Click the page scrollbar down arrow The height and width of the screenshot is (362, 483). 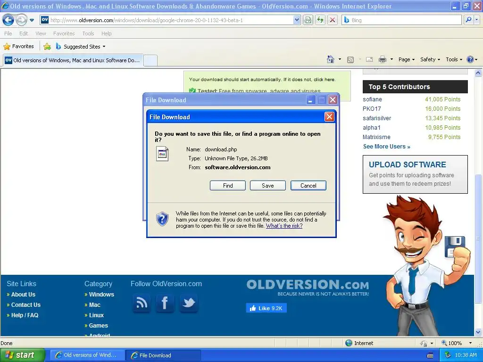click(478, 332)
